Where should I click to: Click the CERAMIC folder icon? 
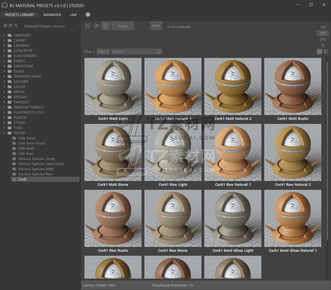tap(9, 45)
